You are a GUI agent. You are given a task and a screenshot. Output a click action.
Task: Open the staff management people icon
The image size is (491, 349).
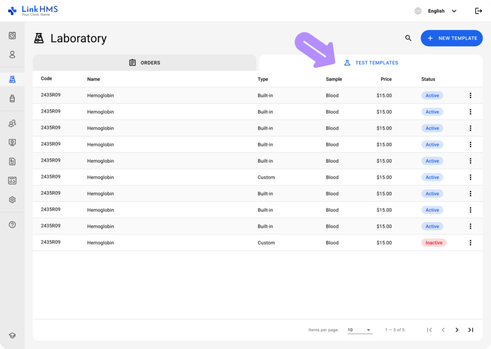12,123
